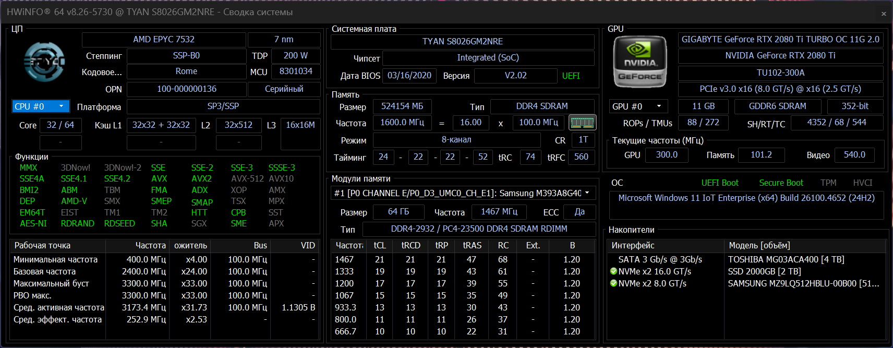Click the 1.1305 В voltage value
This screenshot has width=893, height=348.
pyautogui.click(x=298, y=307)
